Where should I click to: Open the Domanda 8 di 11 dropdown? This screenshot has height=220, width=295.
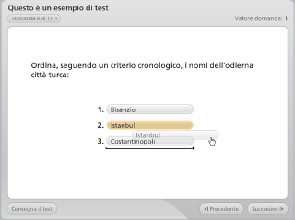click(x=34, y=18)
